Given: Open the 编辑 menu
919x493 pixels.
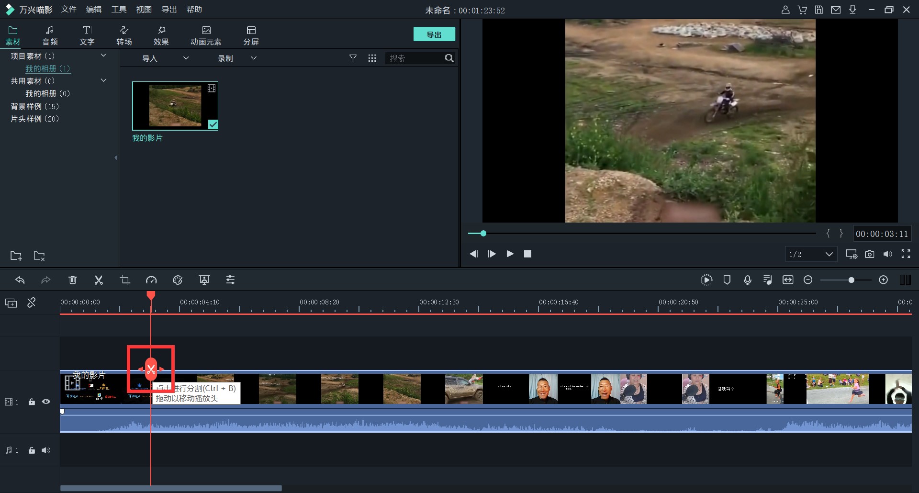Looking at the screenshot, I should 93,10.
